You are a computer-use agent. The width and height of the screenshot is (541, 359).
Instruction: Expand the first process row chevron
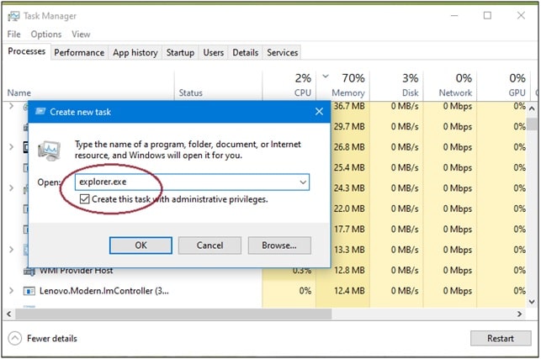click(11, 106)
